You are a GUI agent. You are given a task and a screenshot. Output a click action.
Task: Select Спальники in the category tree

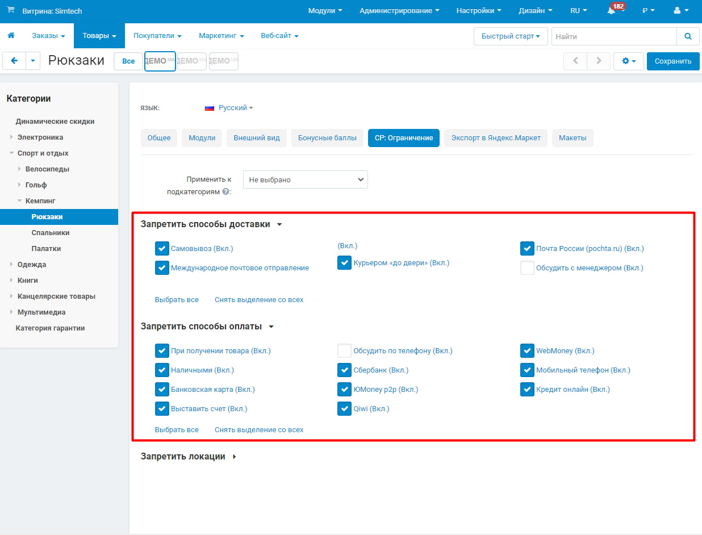click(x=51, y=233)
